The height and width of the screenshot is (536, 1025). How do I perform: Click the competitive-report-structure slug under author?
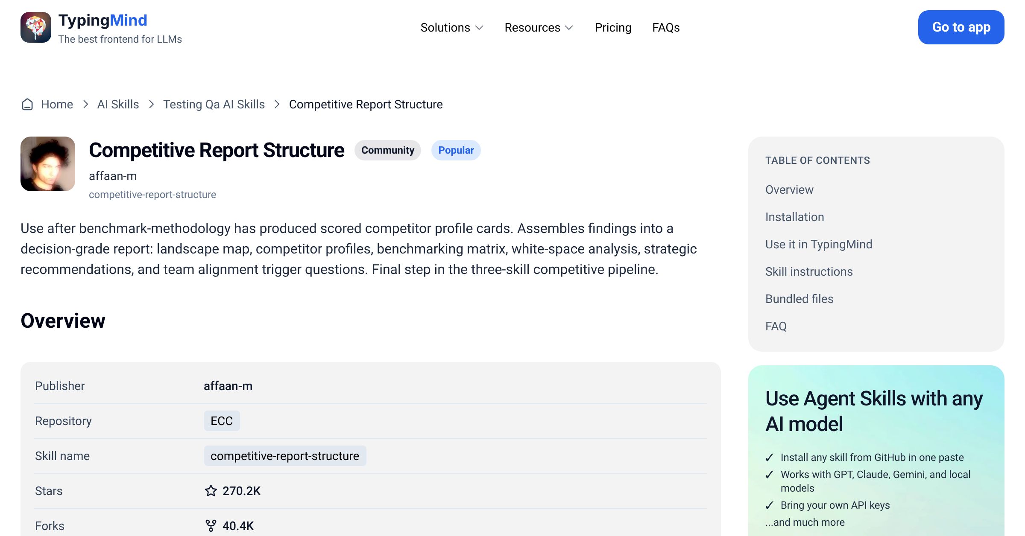pos(152,195)
